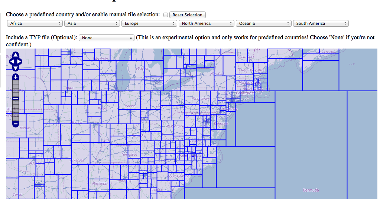This screenshot has width=380, height=199.
Task: Open the TYP file dropdown showing None
Action: (107, 38)
